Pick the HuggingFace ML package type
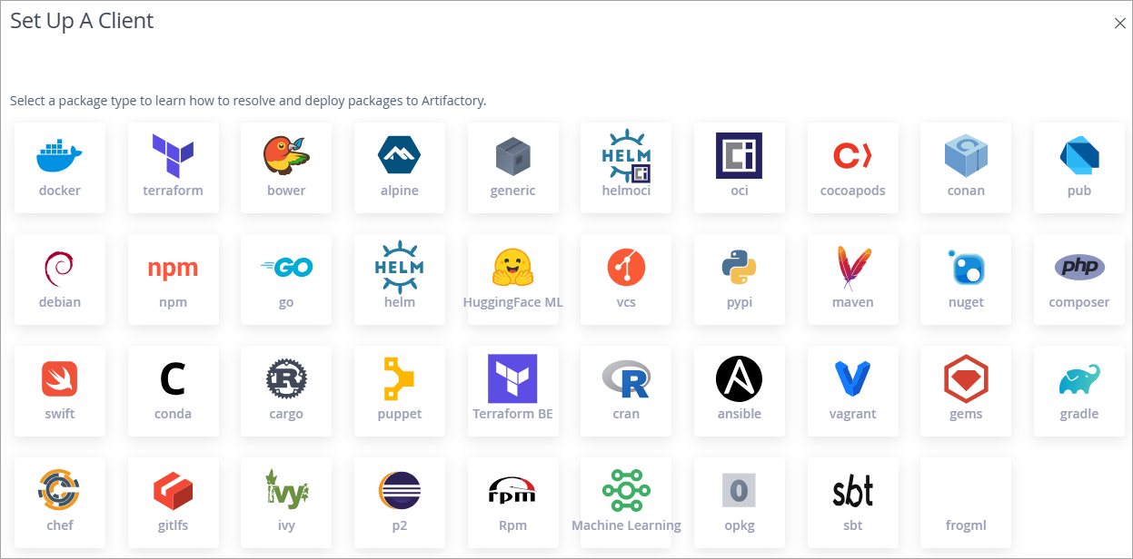Viewport: 1133px width, 559px height. (512, 279)
